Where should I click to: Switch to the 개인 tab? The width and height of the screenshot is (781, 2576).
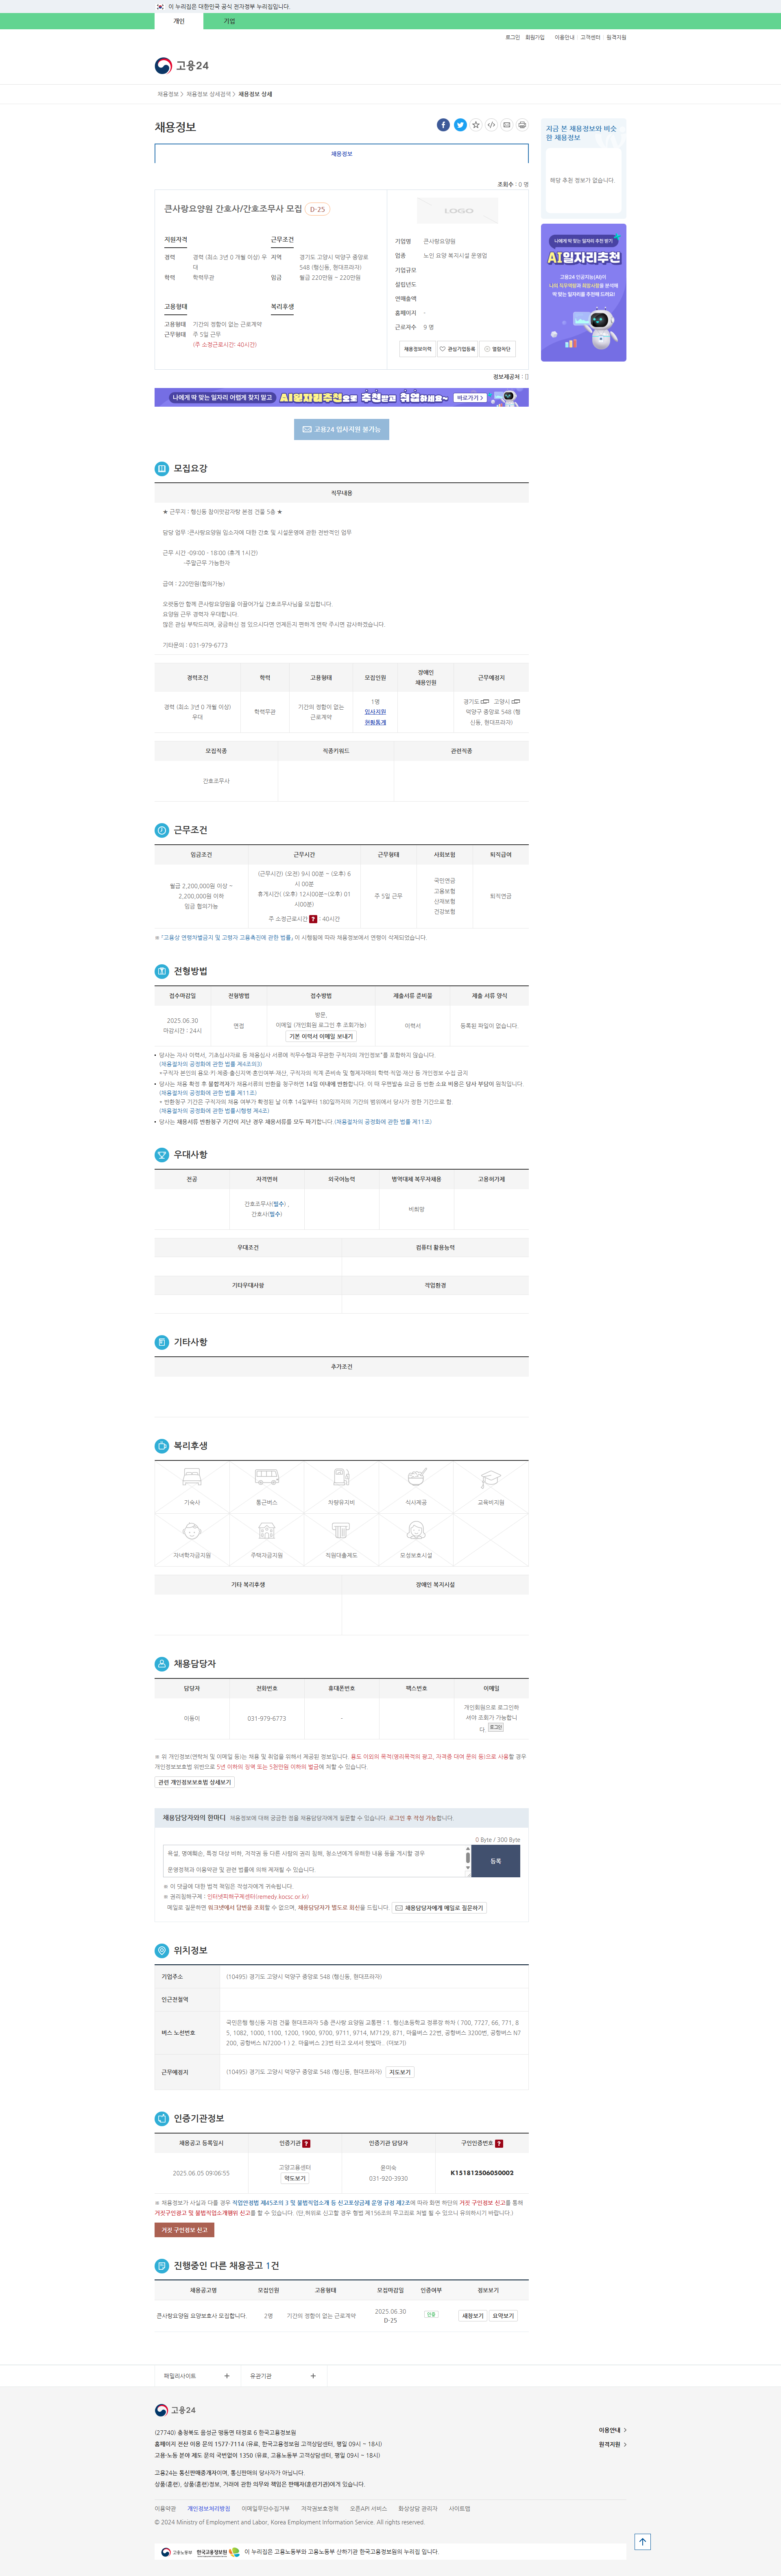(x=179, y=21)
